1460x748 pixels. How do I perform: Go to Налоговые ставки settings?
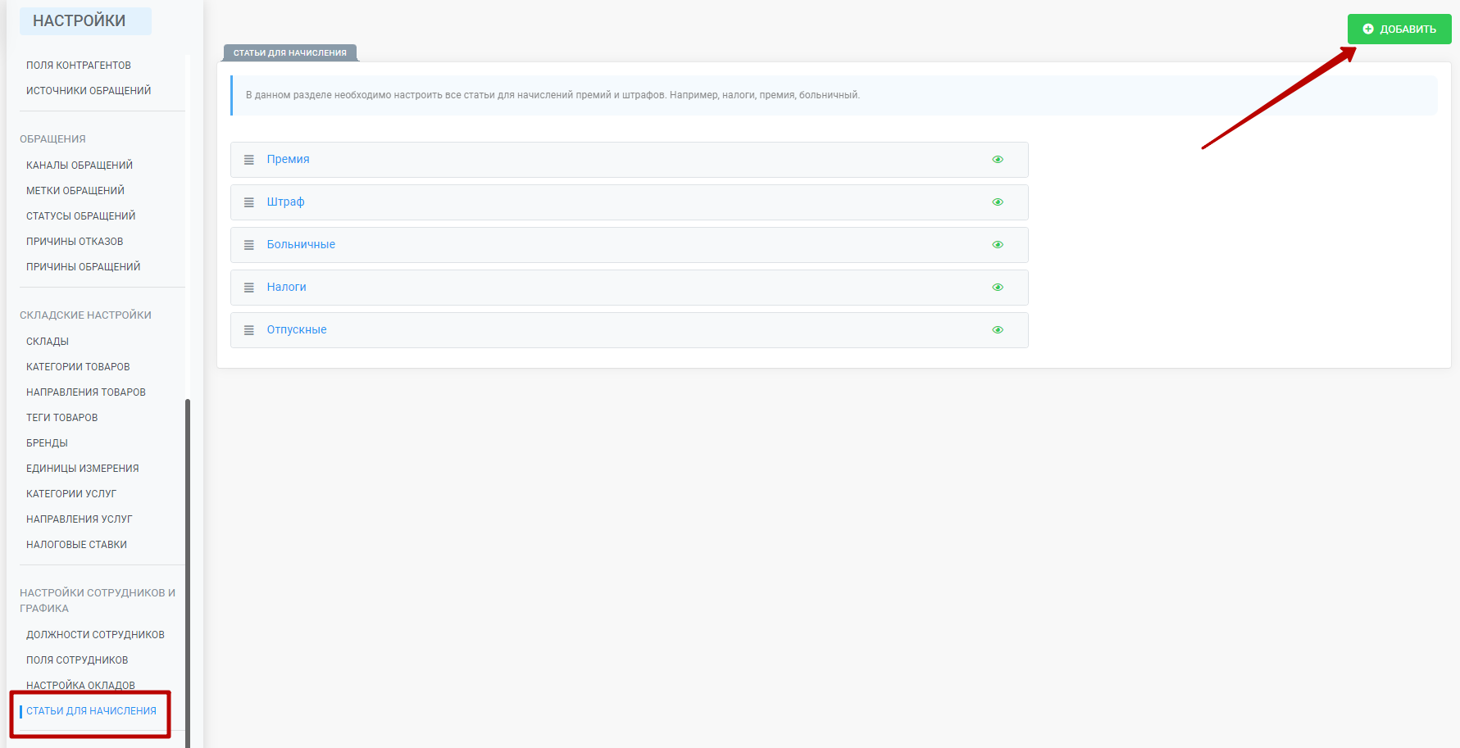tap(76, 545)
